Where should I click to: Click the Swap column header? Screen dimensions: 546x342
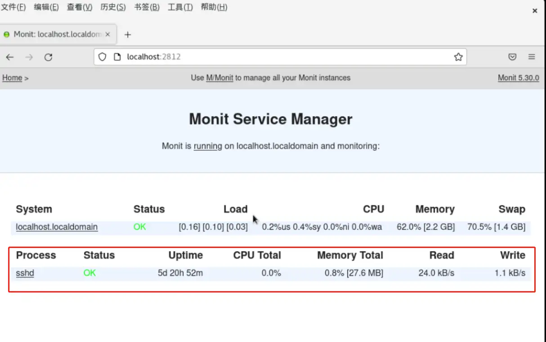coord(512,209)
